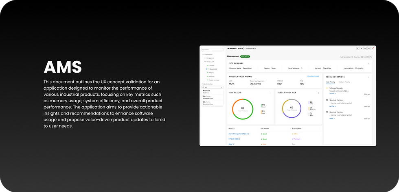
Task: Follow the HFOM link under Quarterly Training
Action: [x=332, y=106]
